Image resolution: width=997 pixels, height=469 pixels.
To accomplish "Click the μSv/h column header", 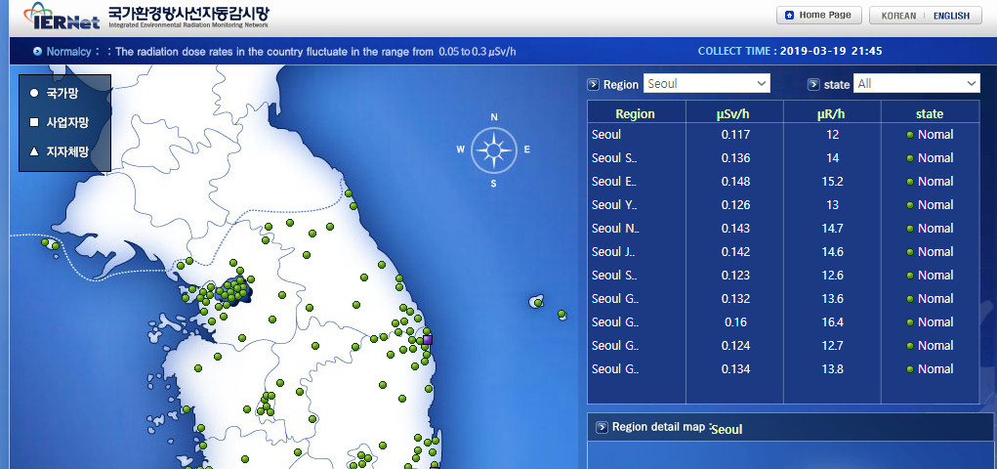I will pos(733,114).
